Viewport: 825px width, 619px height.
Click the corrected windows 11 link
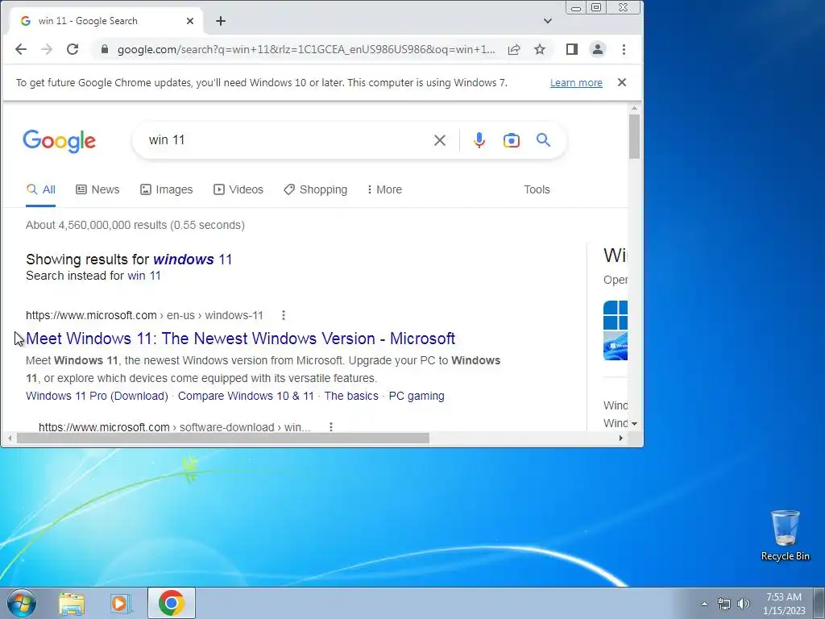point(193,260)
